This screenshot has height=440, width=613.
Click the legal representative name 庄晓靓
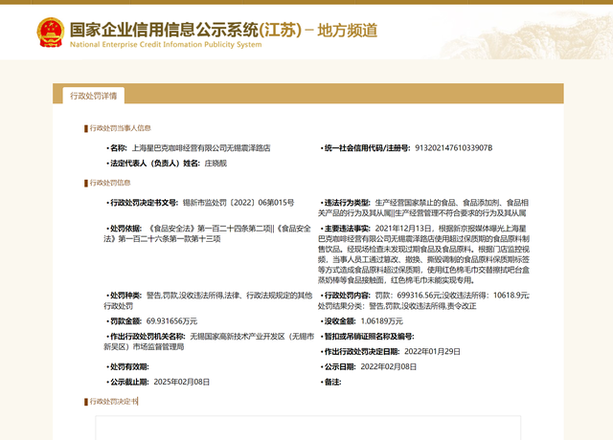pyautogui.click(x=191, y=165)
